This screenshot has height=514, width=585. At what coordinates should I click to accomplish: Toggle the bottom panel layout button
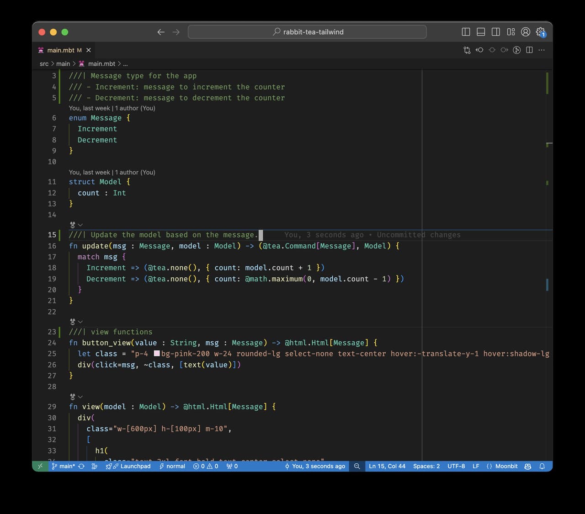click(x=481, y=32)
